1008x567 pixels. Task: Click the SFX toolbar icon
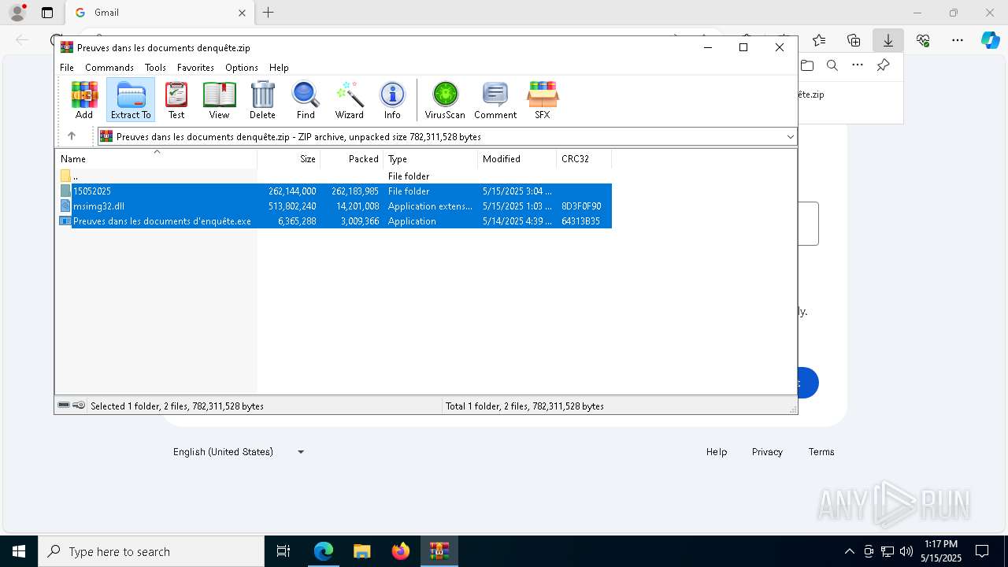click(x=543, y=100)
